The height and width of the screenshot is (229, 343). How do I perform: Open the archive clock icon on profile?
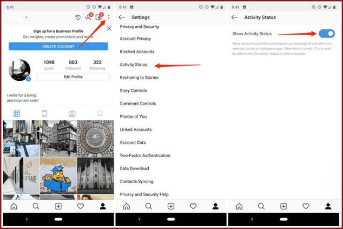tap(78, 17)
